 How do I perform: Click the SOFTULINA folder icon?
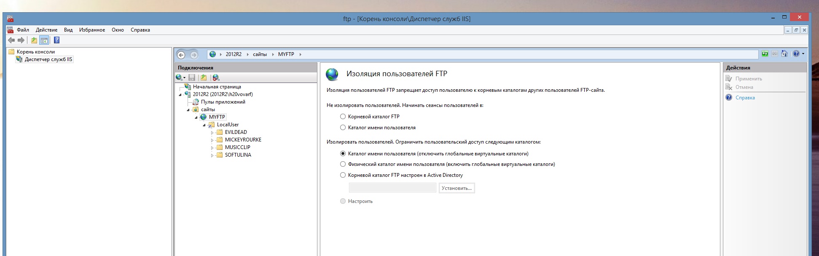point(220,155)
